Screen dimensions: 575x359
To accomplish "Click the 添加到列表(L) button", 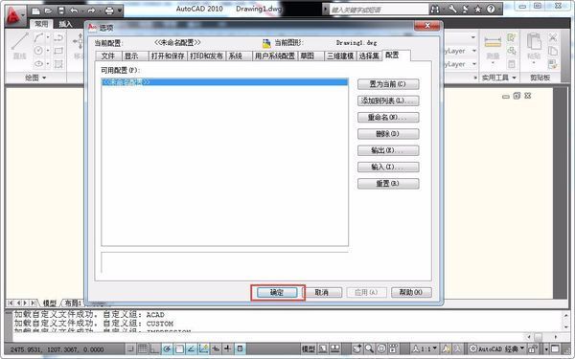I will 388,101.
